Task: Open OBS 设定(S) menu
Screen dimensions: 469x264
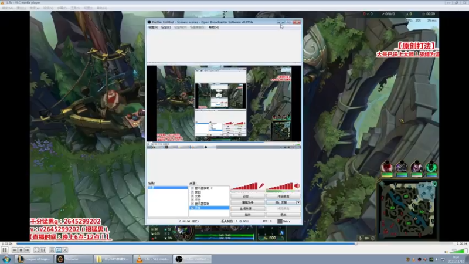Action: 166,27
